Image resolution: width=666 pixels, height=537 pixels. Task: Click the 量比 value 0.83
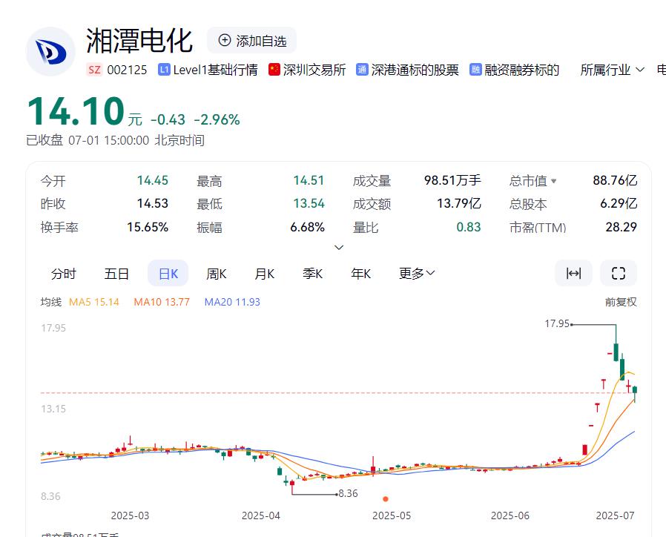tap(469, 227)
